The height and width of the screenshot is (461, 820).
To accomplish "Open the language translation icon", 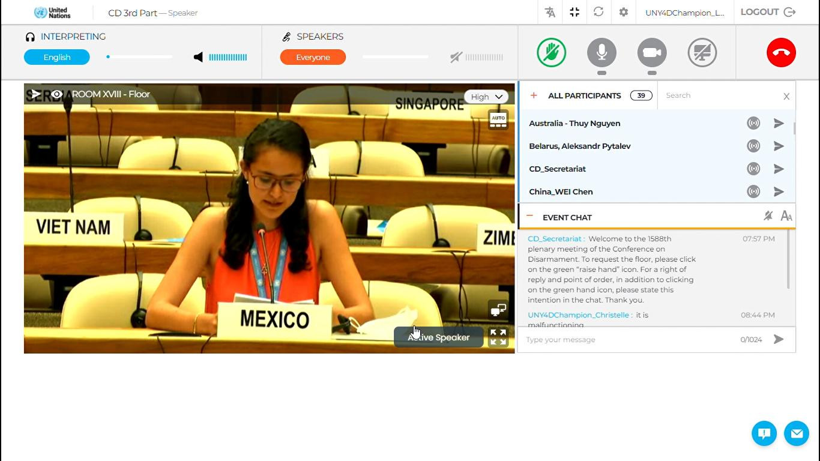I will pyautogui.click(x=550, y=12).
